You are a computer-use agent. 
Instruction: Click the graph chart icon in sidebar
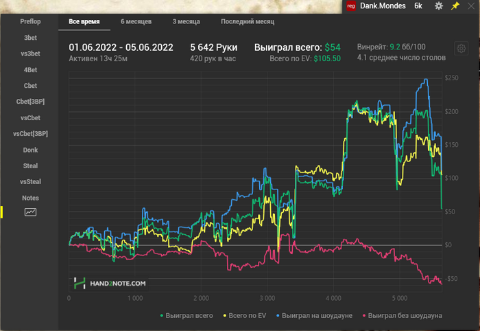click(30, 212)
